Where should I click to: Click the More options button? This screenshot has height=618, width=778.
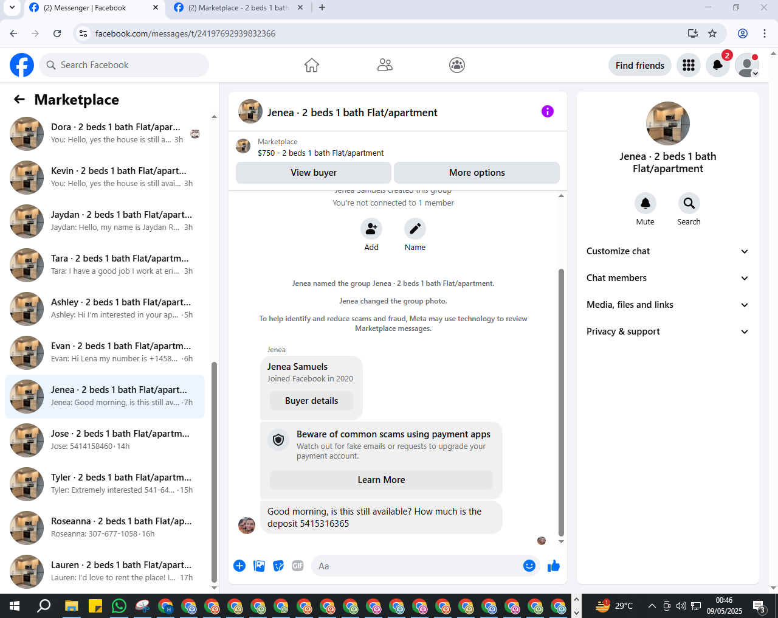[x=477, y=173]
